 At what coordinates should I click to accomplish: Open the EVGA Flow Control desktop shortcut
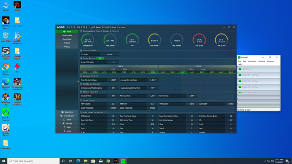[6, 53]
